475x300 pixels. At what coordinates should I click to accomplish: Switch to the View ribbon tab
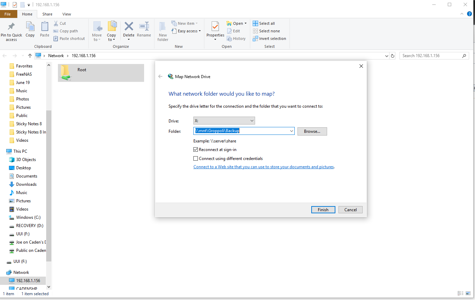click(x=67, y=14)
